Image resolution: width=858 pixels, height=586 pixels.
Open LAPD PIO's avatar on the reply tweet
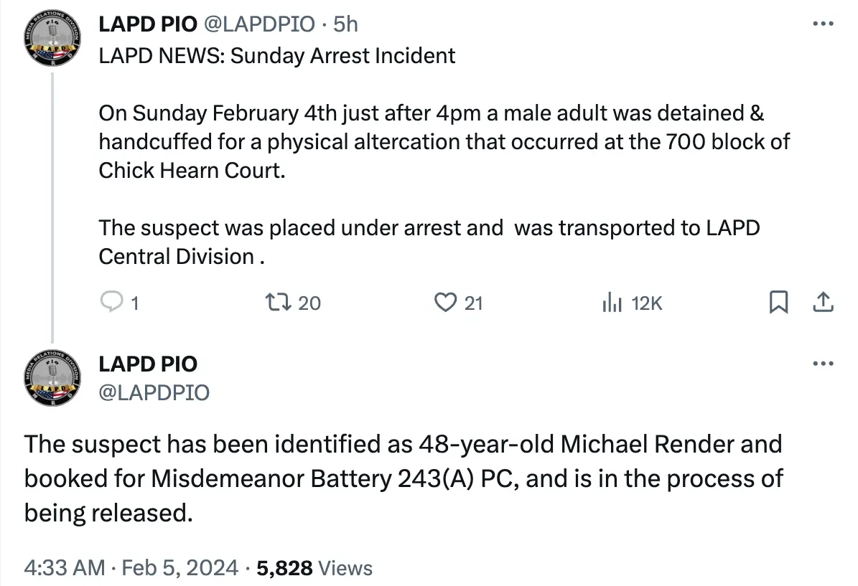point(52,378)
